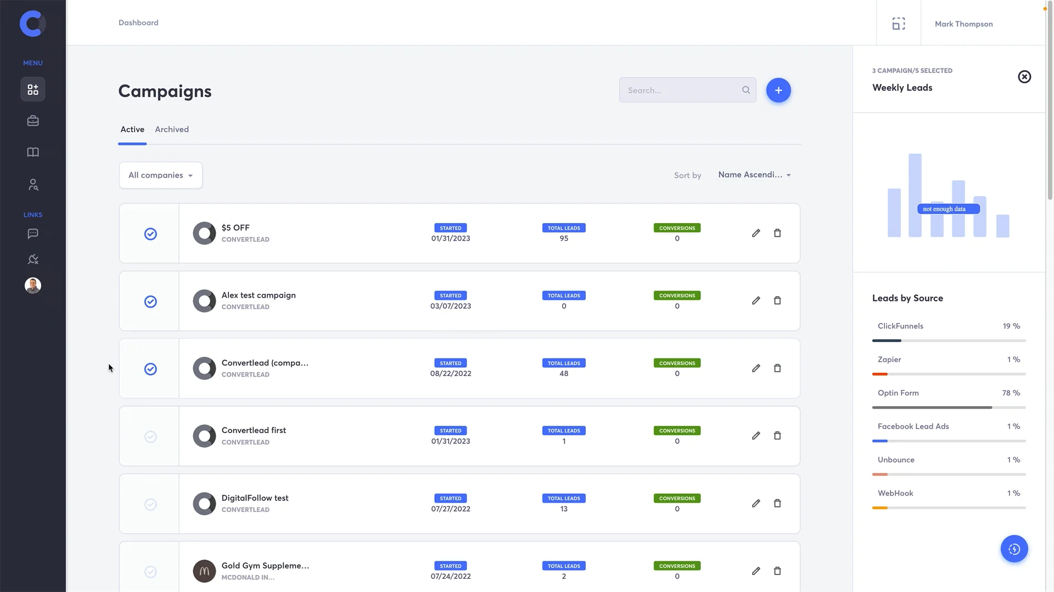Switch to the Archived tab
This screenshot has width=1054, height=592.
coord(172,129)
